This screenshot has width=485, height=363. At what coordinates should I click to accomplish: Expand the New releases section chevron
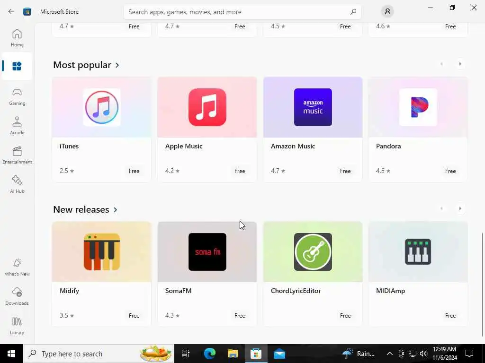116,209
